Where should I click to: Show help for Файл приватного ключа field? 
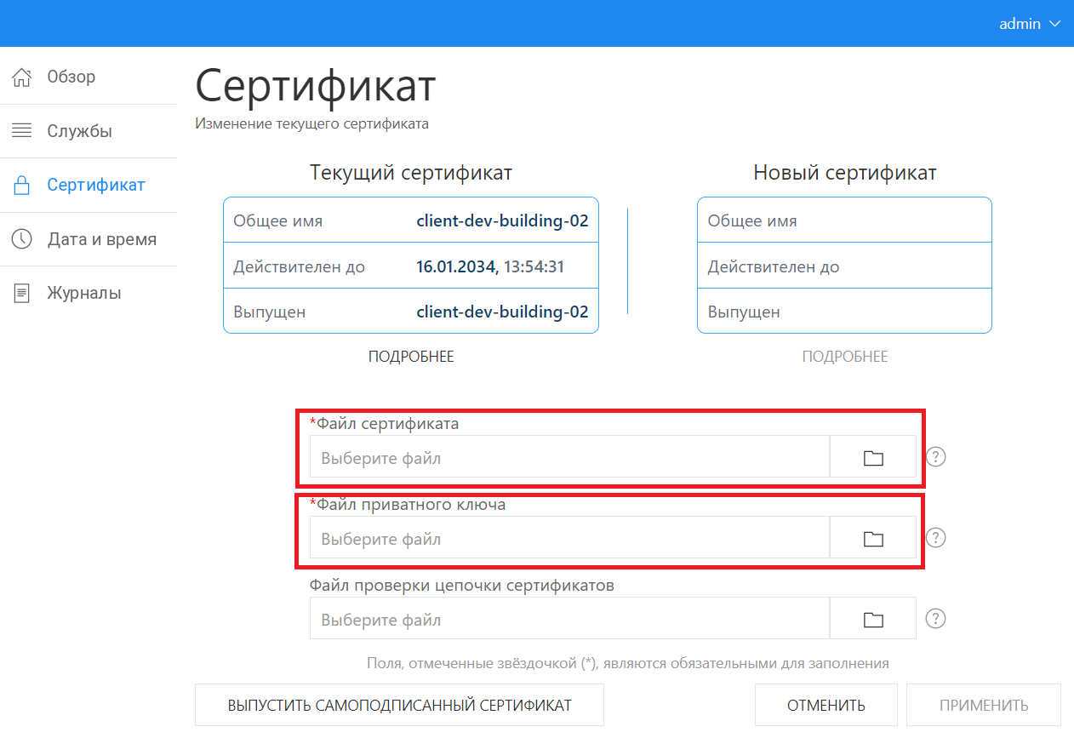point(936,538)
